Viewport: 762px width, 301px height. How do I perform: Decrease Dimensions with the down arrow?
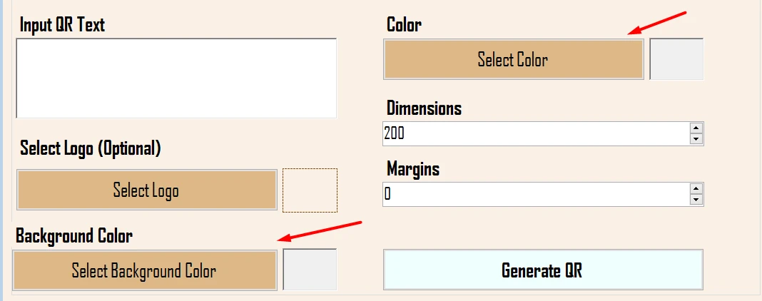[696, 139]
